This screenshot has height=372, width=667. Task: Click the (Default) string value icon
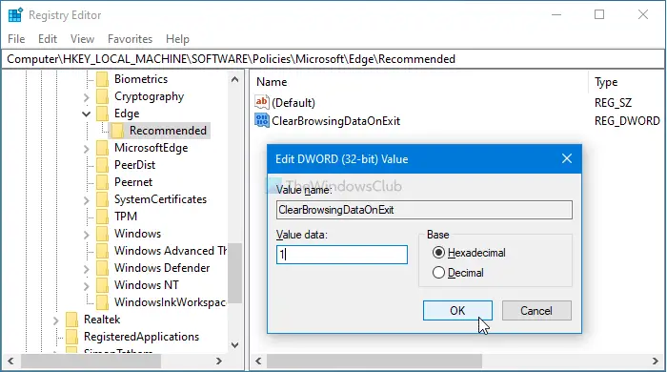coord(262,102)
